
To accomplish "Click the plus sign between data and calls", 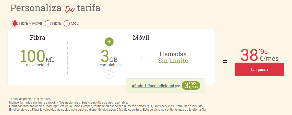I will coord(141,58).
